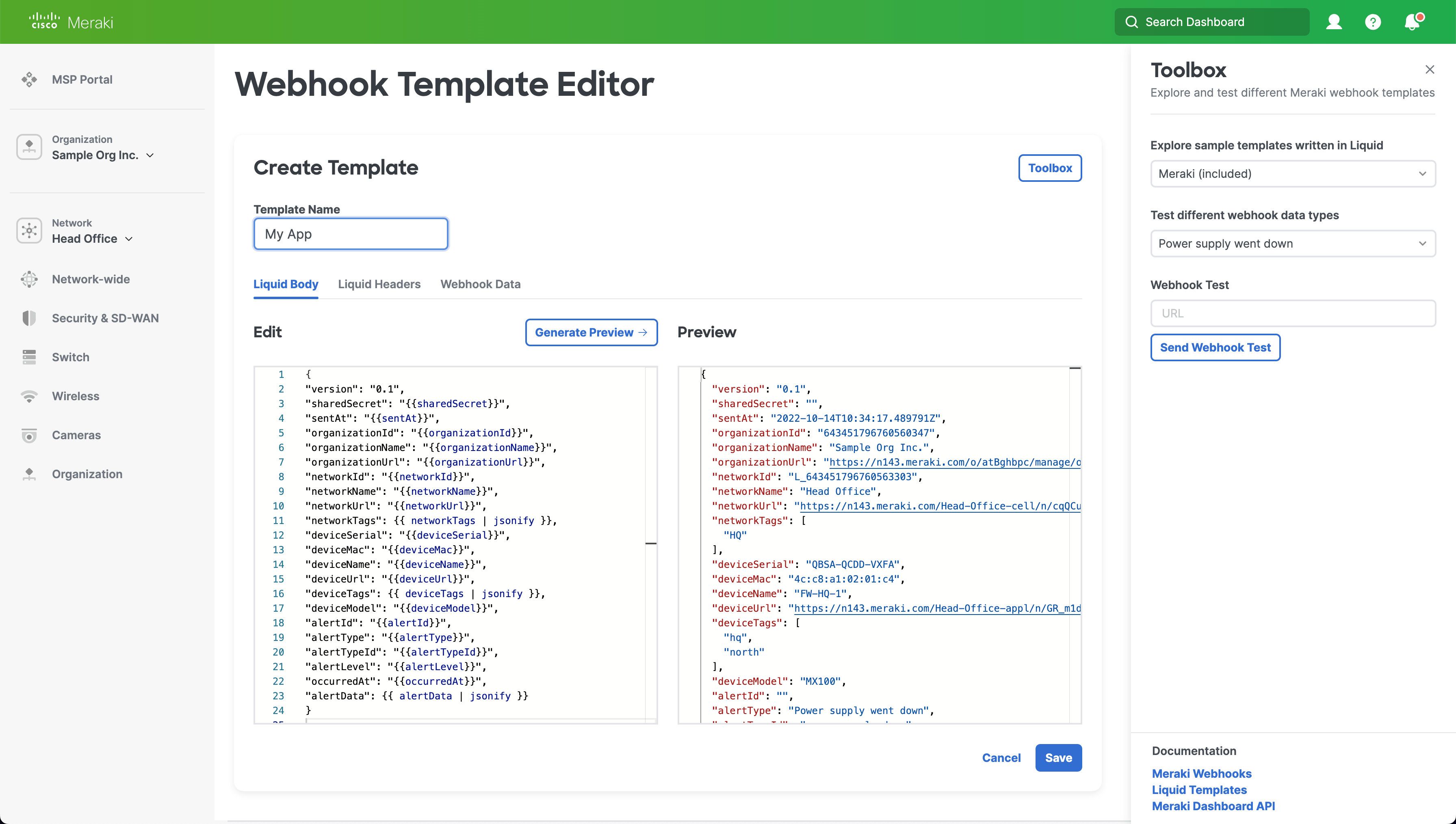Open the Meraki (included) template dropdown
Viewport: 1456px width, 824px height.
[x=1292, y=174]
